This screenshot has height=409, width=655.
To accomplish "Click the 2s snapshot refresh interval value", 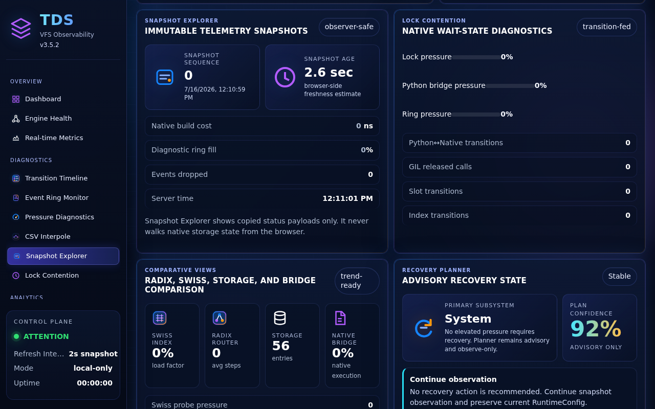I will [x=93, y=354].
